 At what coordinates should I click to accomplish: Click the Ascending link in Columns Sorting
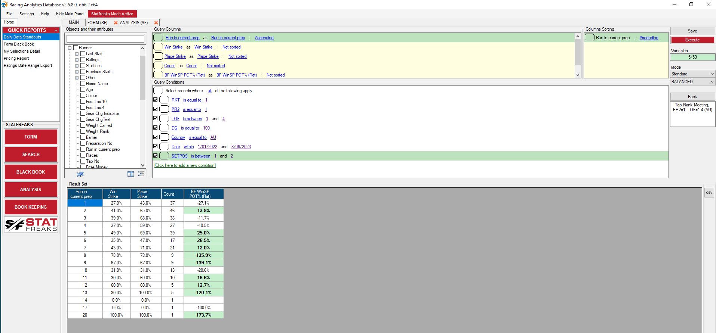coord(649,38)
